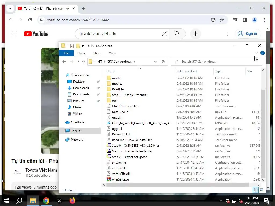Select This PC in navigation pane
This screenshot has width=275, height=206.
[x=80, y=131]
